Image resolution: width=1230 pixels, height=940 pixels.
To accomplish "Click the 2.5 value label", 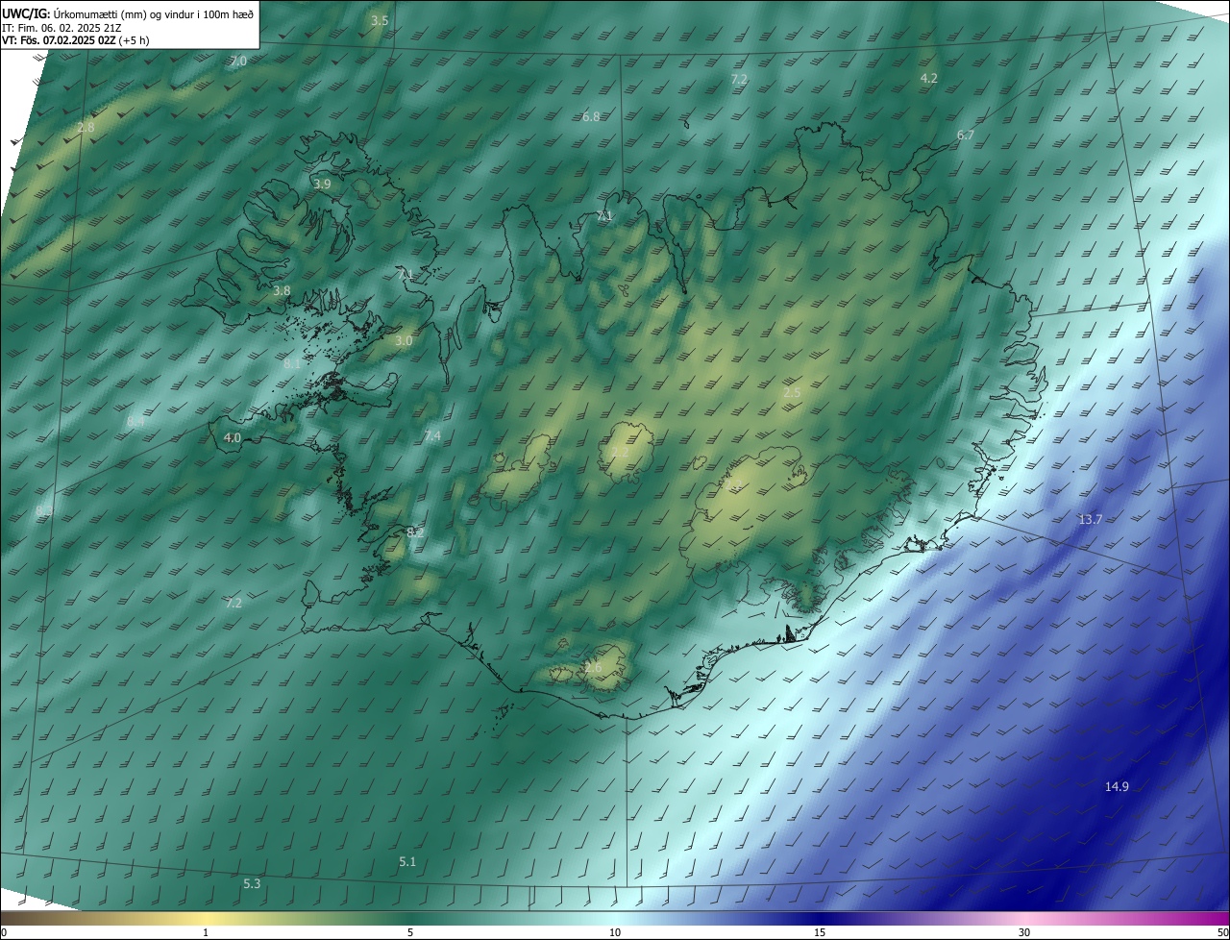I will coord(792,392).
